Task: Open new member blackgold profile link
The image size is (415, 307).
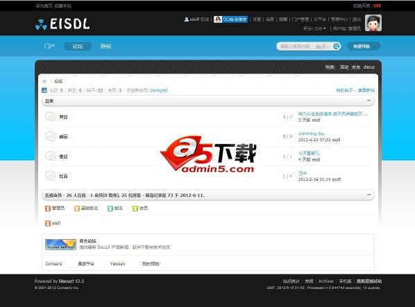Action: (x=159, y=90)
